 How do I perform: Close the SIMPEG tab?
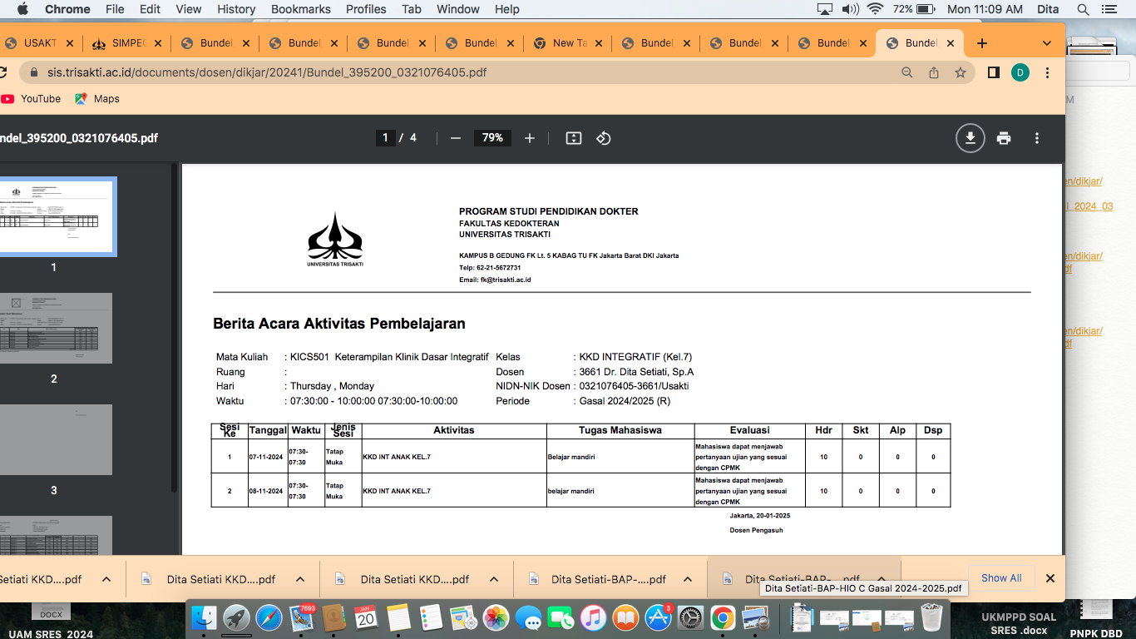click(x=157, y=43)
